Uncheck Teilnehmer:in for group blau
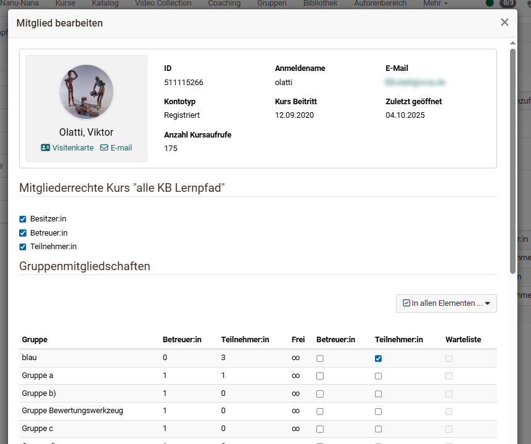 [x=378, y=358]
